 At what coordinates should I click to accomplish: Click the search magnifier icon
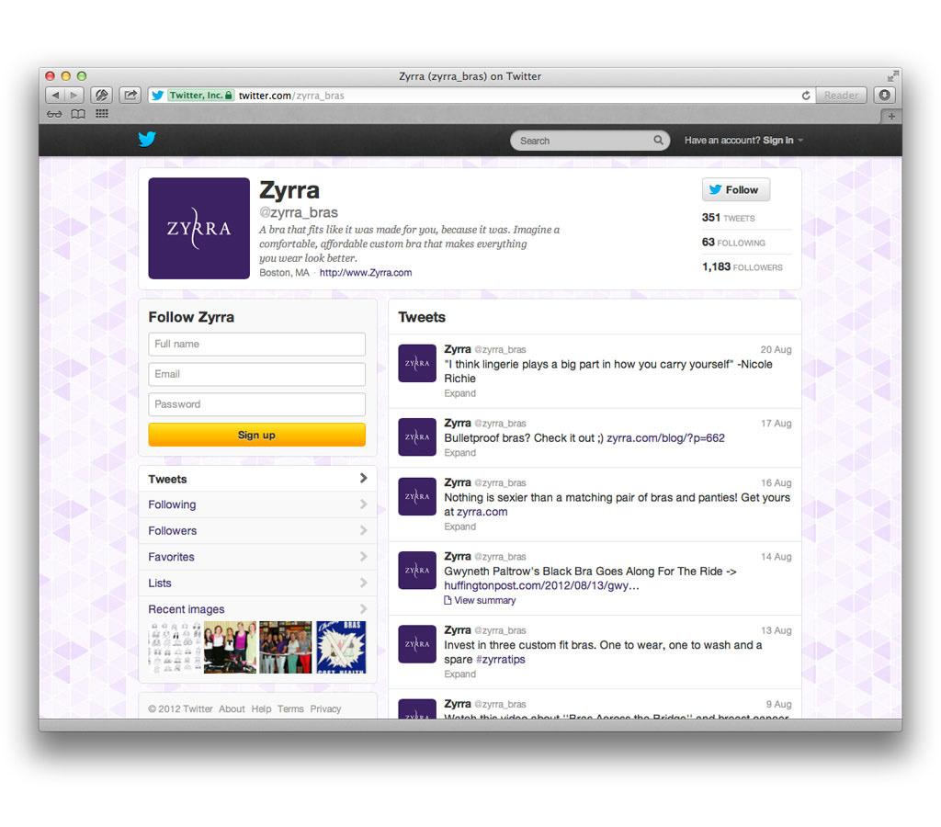click(x=658, y=141)
